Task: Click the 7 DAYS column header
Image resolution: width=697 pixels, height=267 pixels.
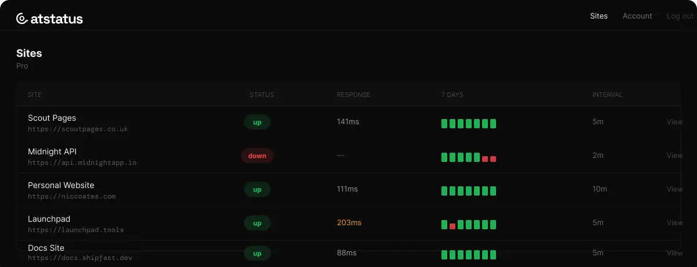Action: tap(452, 95)
